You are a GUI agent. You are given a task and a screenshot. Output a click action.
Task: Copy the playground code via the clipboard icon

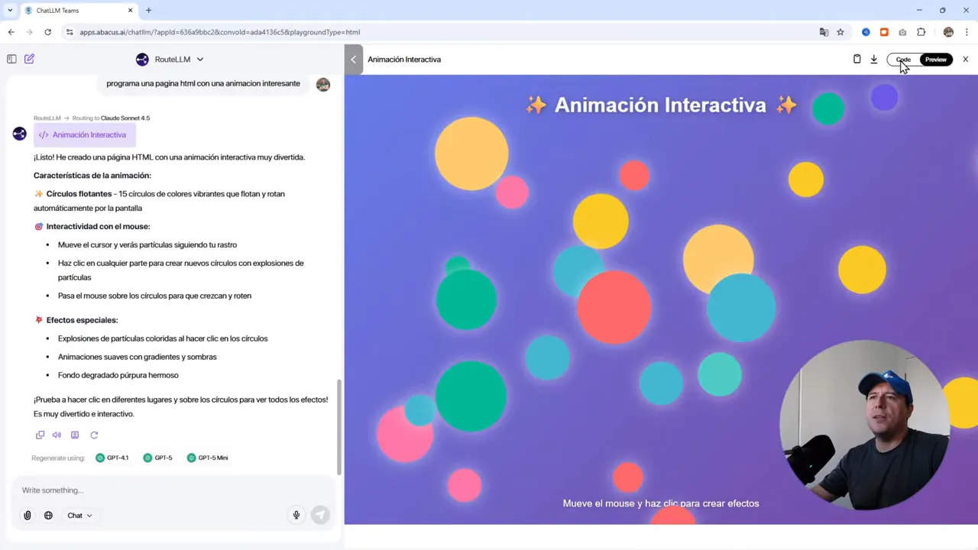point(857,59)
